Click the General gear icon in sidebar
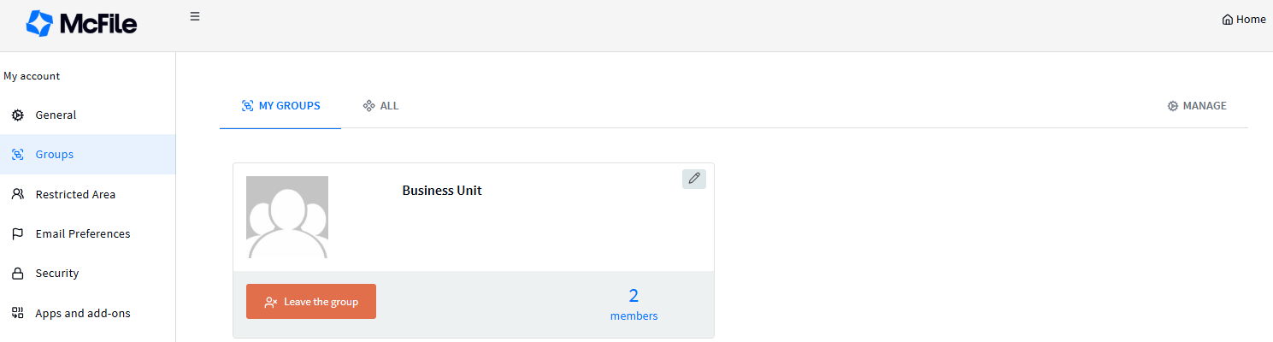Viewport: 1273px width, 342px height. (x=17, y=115)
